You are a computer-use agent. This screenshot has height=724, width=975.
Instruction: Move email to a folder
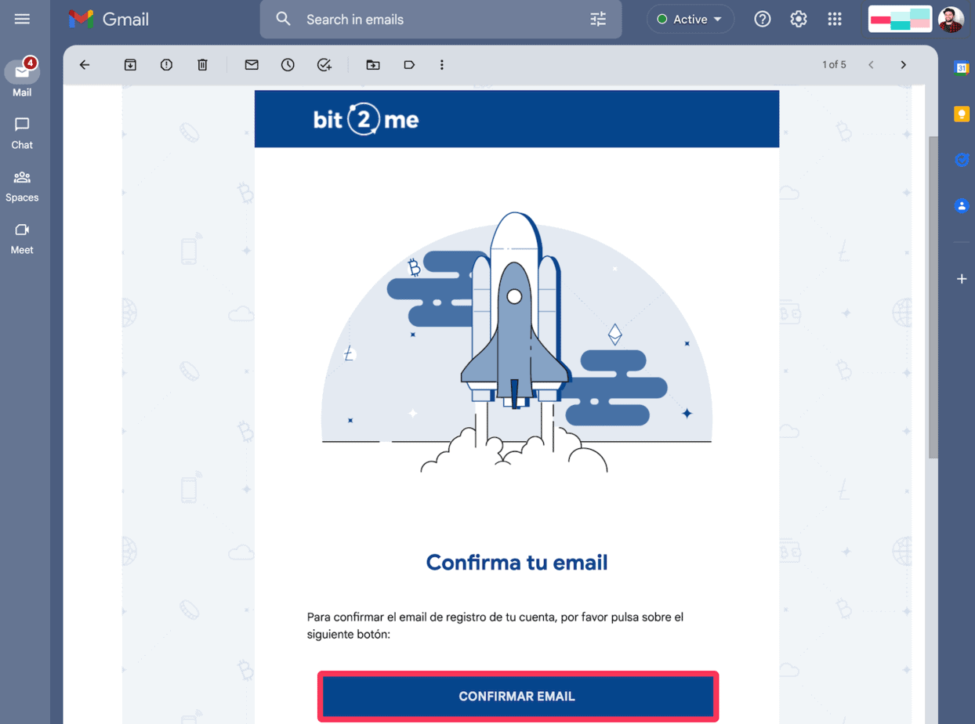(373, 65)
